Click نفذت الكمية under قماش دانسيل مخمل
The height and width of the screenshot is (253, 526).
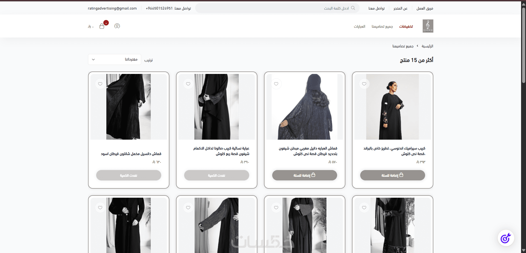pyautogui.click(x=129, y=175)
